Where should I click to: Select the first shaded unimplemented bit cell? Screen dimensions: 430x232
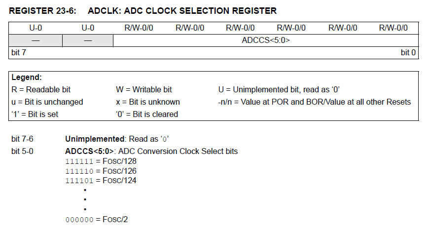pyautogui.click(x=36, y=40)
